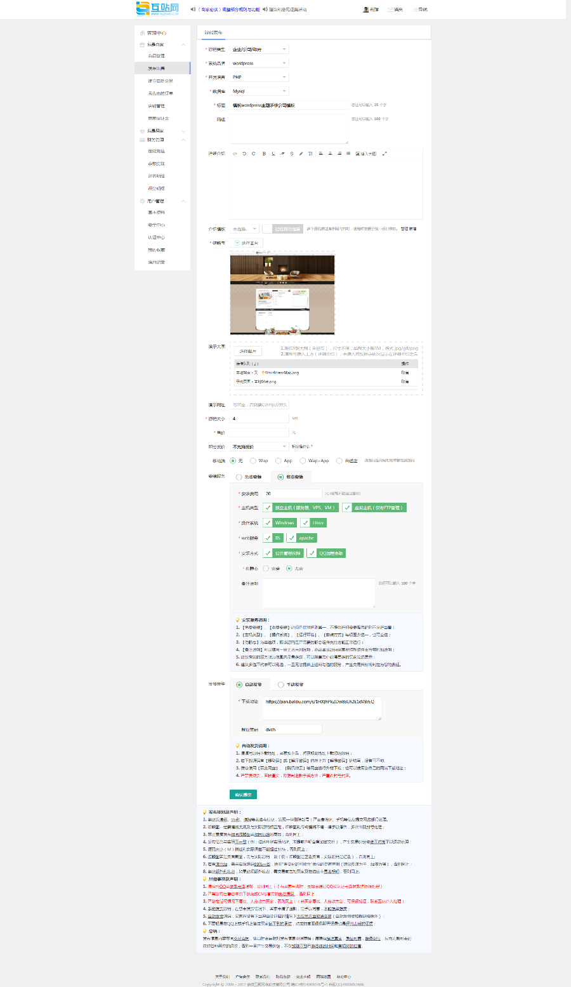Open 发布出售 in the sidebar

tap(162, 68)
